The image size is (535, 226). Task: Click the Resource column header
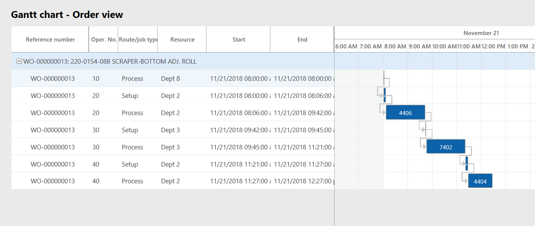(x=182, y=39)
